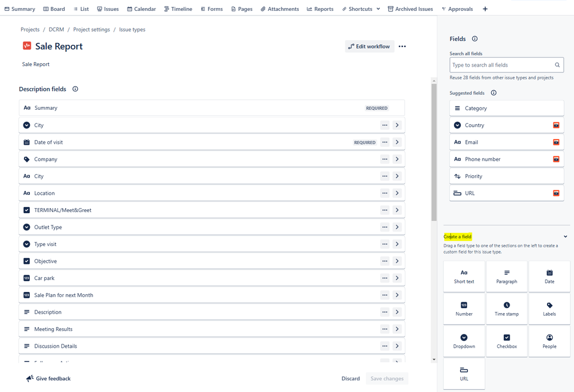This screenshot has height=392, width=574.
Task: Select the URL field type tile
Action: 464,374
